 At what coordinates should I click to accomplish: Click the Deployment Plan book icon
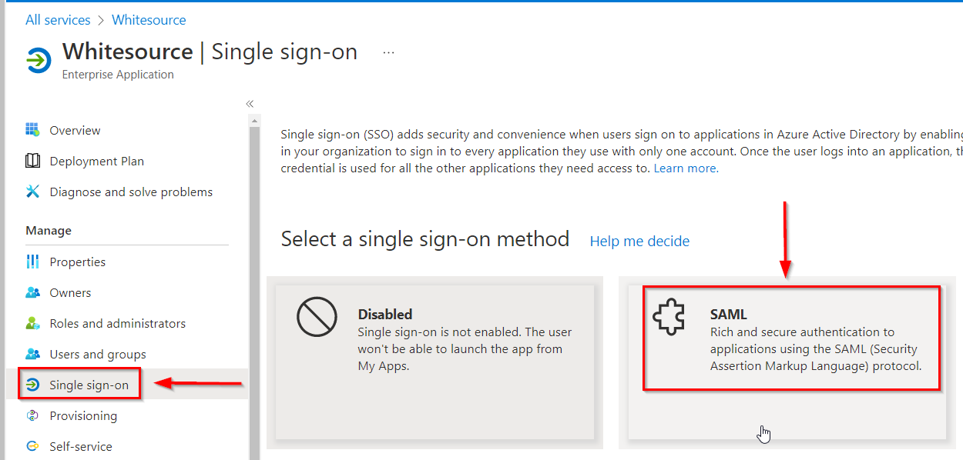32,161
